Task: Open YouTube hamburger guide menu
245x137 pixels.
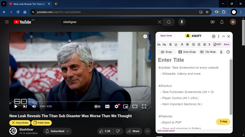Action: pos(7,22)
